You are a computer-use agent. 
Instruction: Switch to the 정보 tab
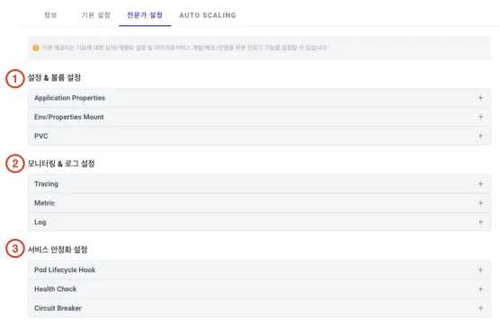click(50, 15)
